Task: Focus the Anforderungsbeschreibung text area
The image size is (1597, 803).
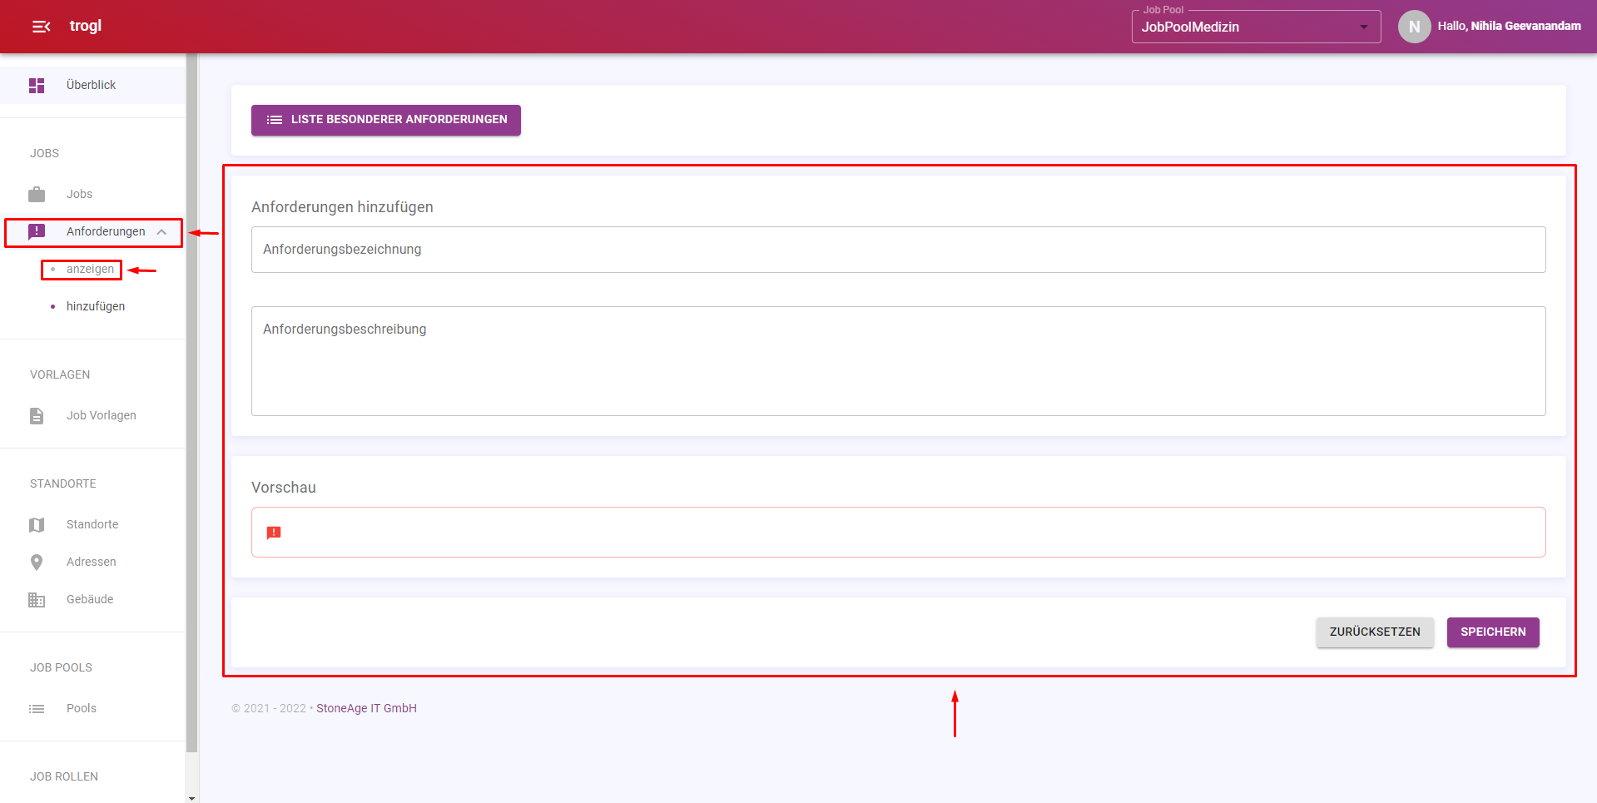Action: pyautogui.click(x=899, y=361)
